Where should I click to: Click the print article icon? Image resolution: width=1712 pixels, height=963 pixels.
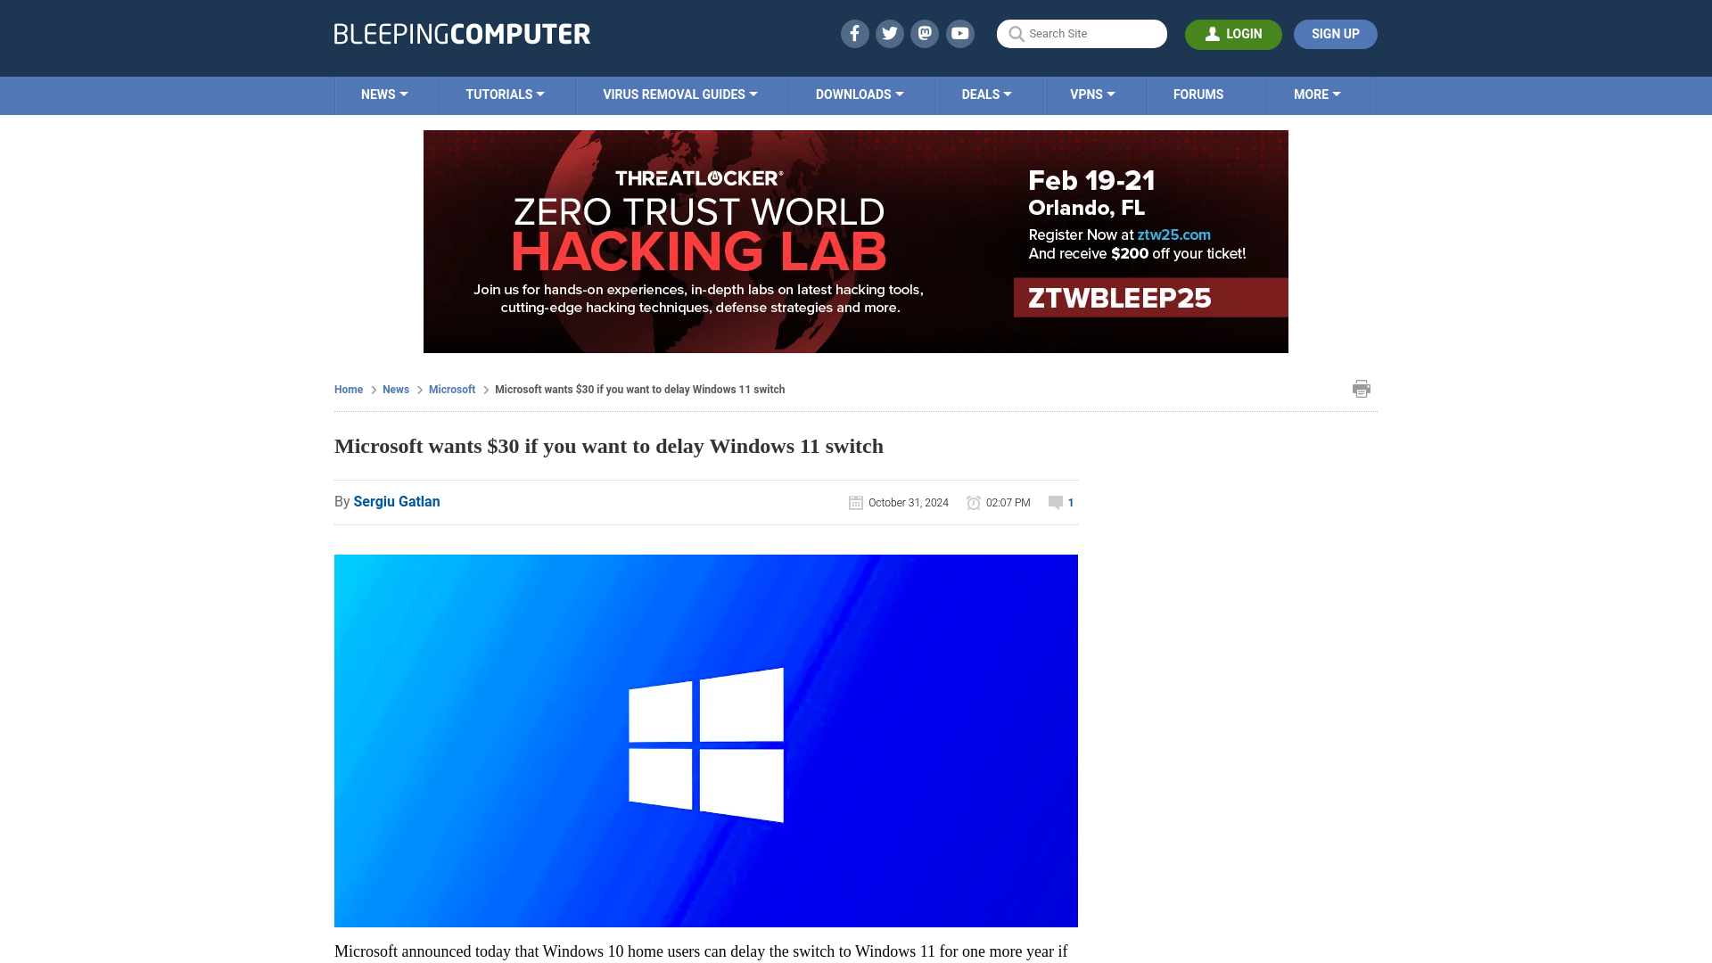(1362, 389)
